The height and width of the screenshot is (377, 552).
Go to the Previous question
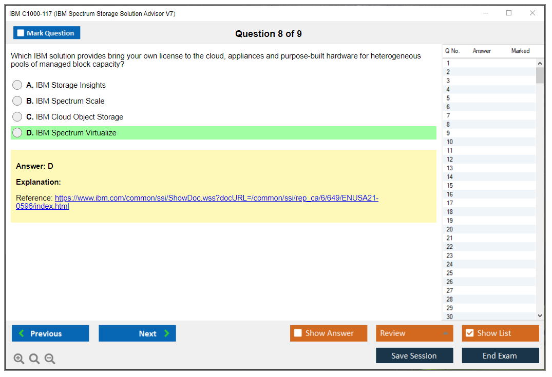point(50,333)
